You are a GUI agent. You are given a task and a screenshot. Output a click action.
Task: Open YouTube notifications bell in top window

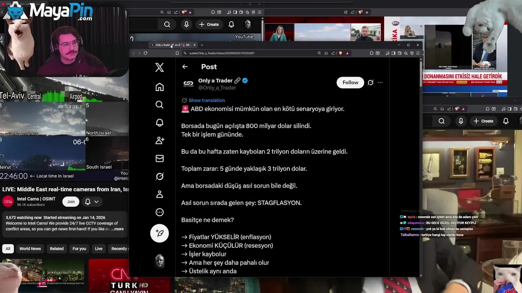pyautogui.click(x=231, y=24)
